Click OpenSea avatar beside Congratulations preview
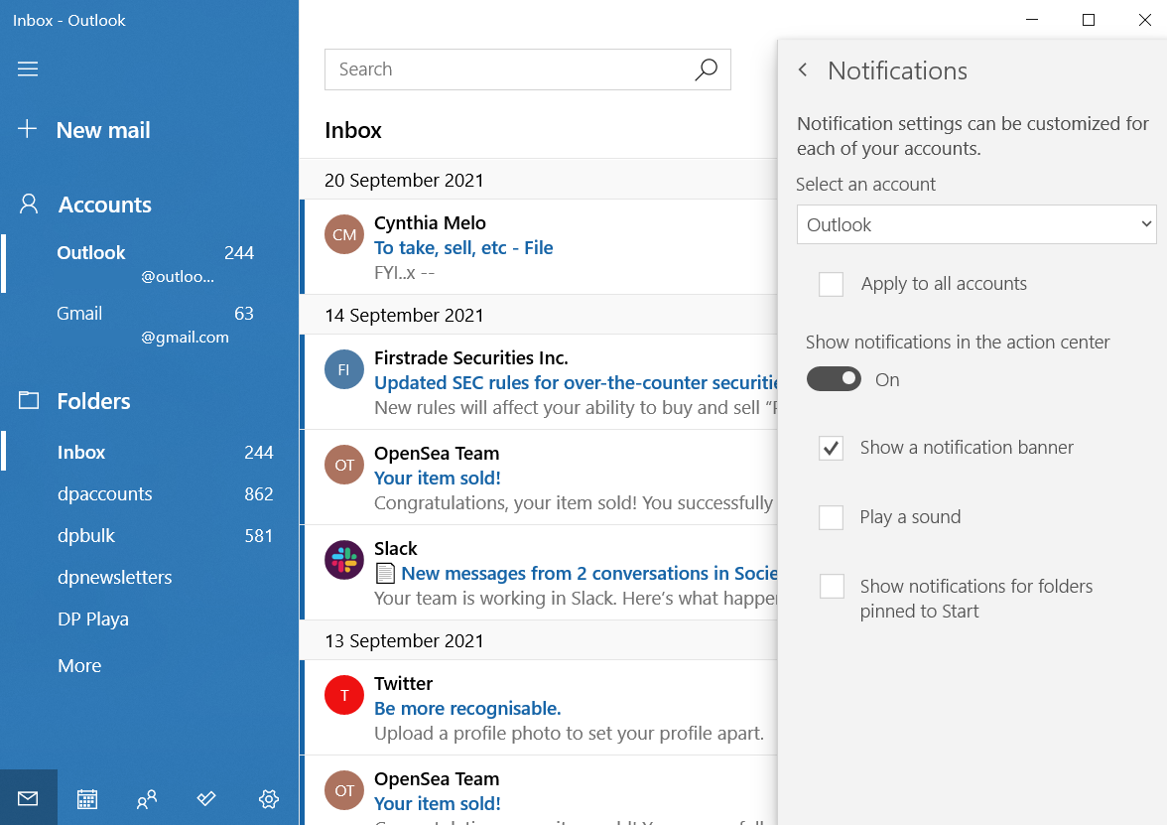The height and width of the screenshot is (825, 1167). coord(343,465)
